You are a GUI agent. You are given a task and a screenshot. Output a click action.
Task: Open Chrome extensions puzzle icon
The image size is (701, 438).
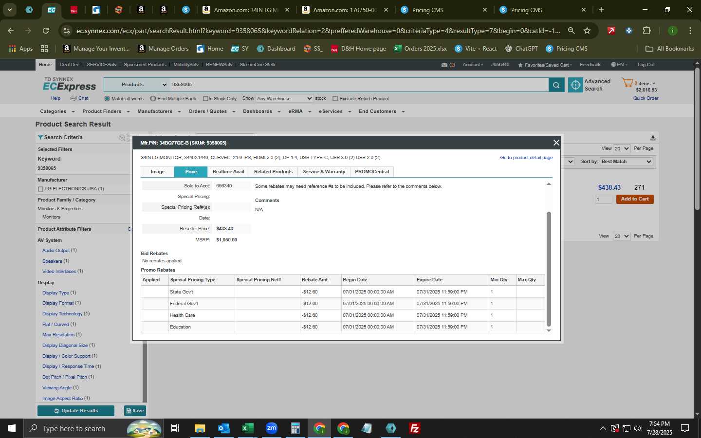pyautogui.click(x=646, y=31)
